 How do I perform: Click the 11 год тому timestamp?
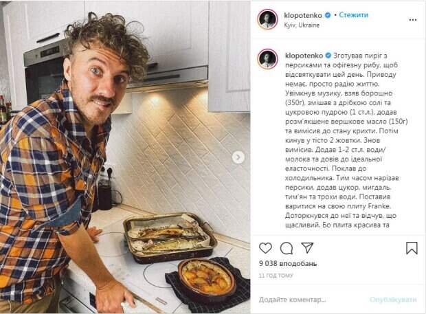tap(276, 276)
